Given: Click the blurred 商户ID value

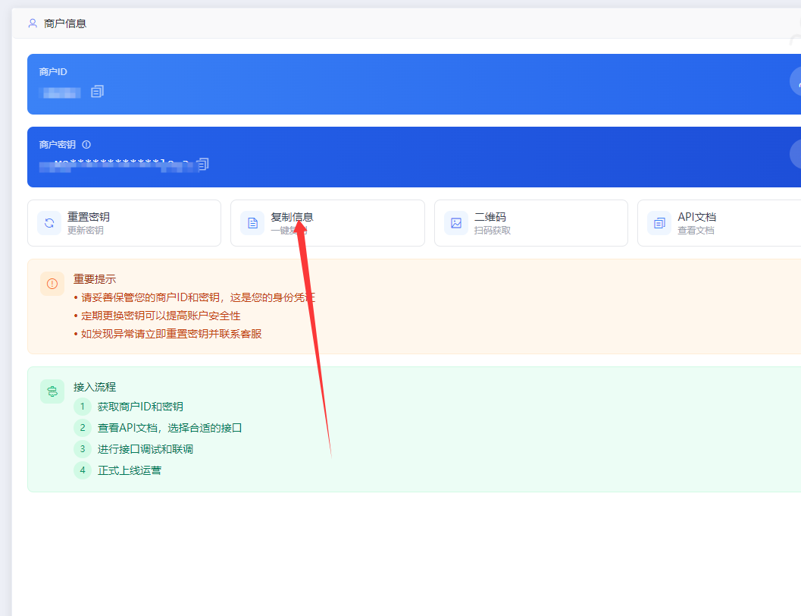Looking at the screenshot, I should (61, 93).
